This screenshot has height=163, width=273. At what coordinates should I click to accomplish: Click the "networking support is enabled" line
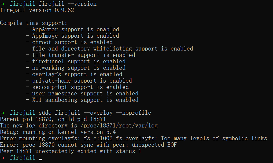tap(78, 68)
